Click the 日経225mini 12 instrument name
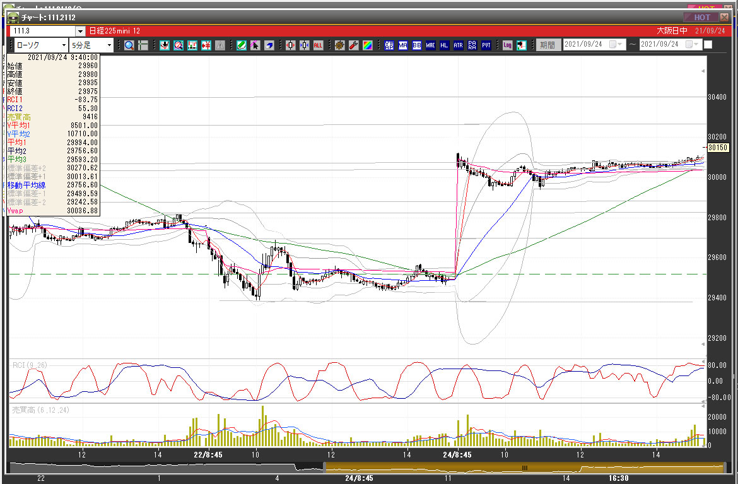738x484 pixels. pyautogui.click(x=115, y=30)
